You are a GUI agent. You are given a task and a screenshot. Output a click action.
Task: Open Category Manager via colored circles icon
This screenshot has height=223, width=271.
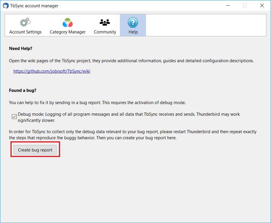(x=68, y=22)
